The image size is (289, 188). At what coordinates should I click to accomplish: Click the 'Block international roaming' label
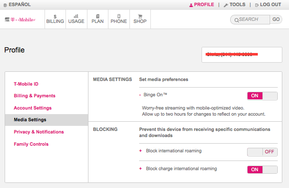[174, 151]
